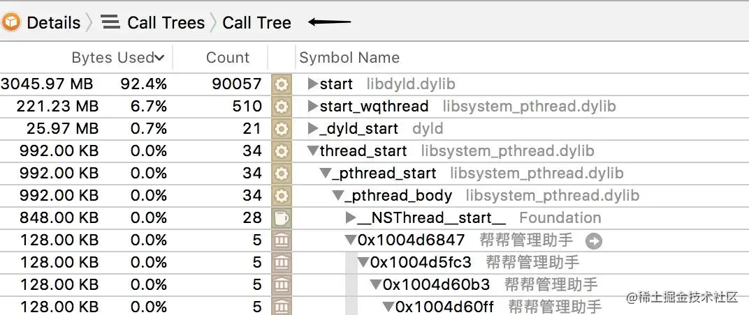This screenshot has width=749, height=315.
Task: Click the libdyld.dylib library label
Action: [x=411, y=84]
